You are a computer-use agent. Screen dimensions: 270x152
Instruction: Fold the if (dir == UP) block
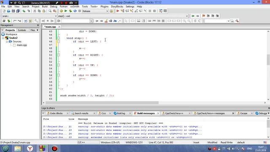point(59,65)
